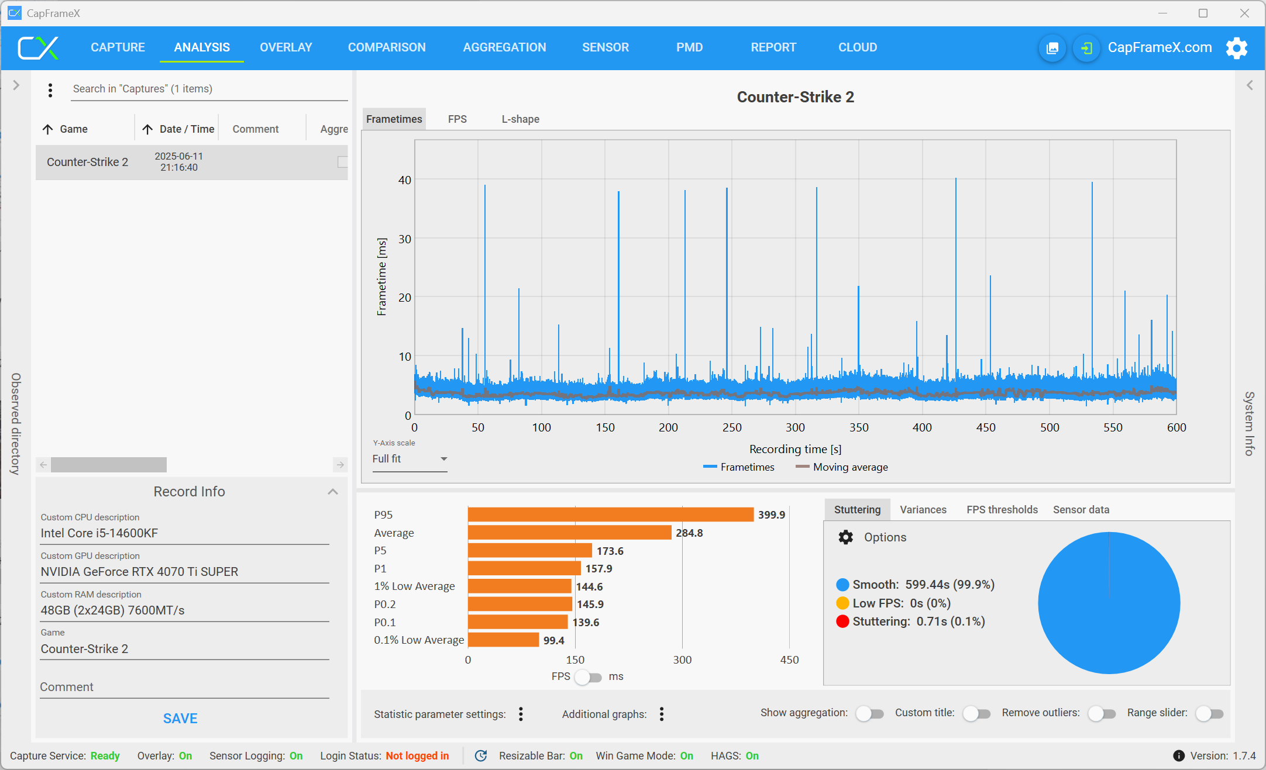Click the CapFrameX logo icon

point(38,48)
